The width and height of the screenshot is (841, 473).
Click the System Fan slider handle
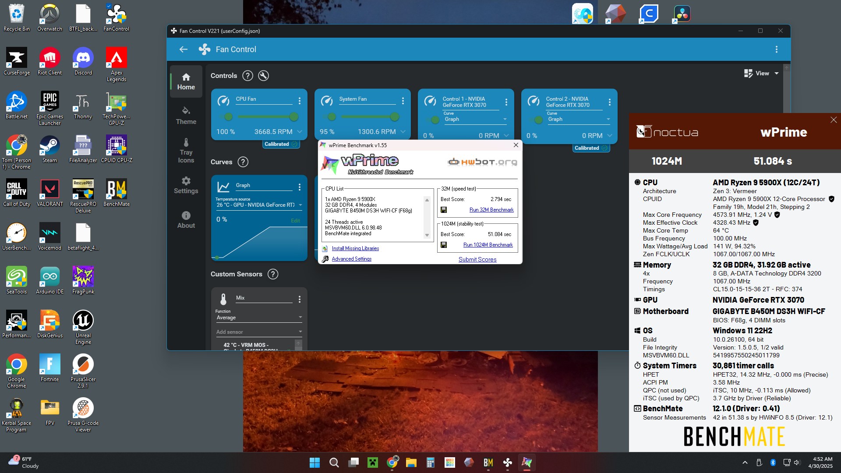pyautogui.click(x=395, y=117)
